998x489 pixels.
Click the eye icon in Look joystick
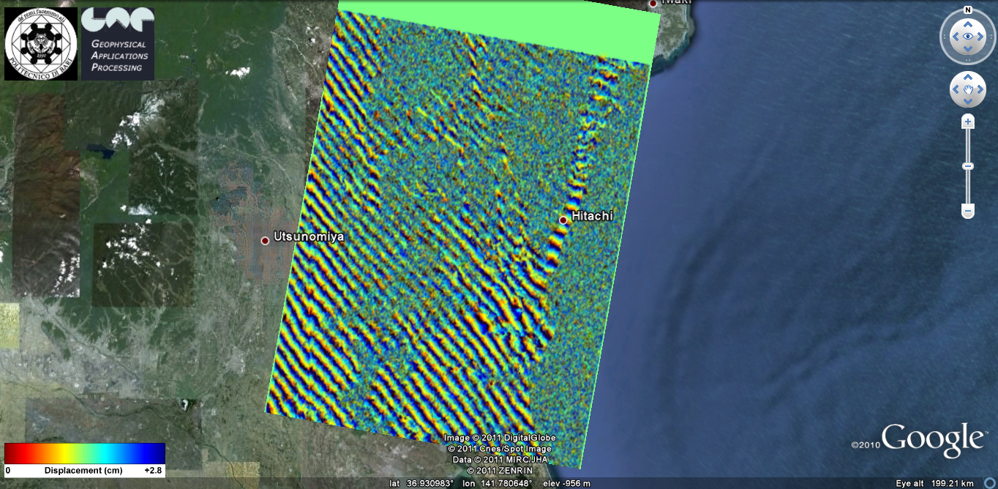pos(967,36)
